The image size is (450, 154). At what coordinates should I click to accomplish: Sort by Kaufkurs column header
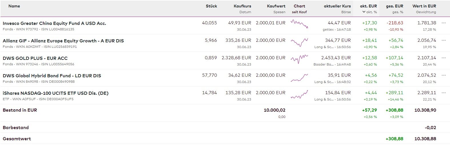tap(242, 6)
